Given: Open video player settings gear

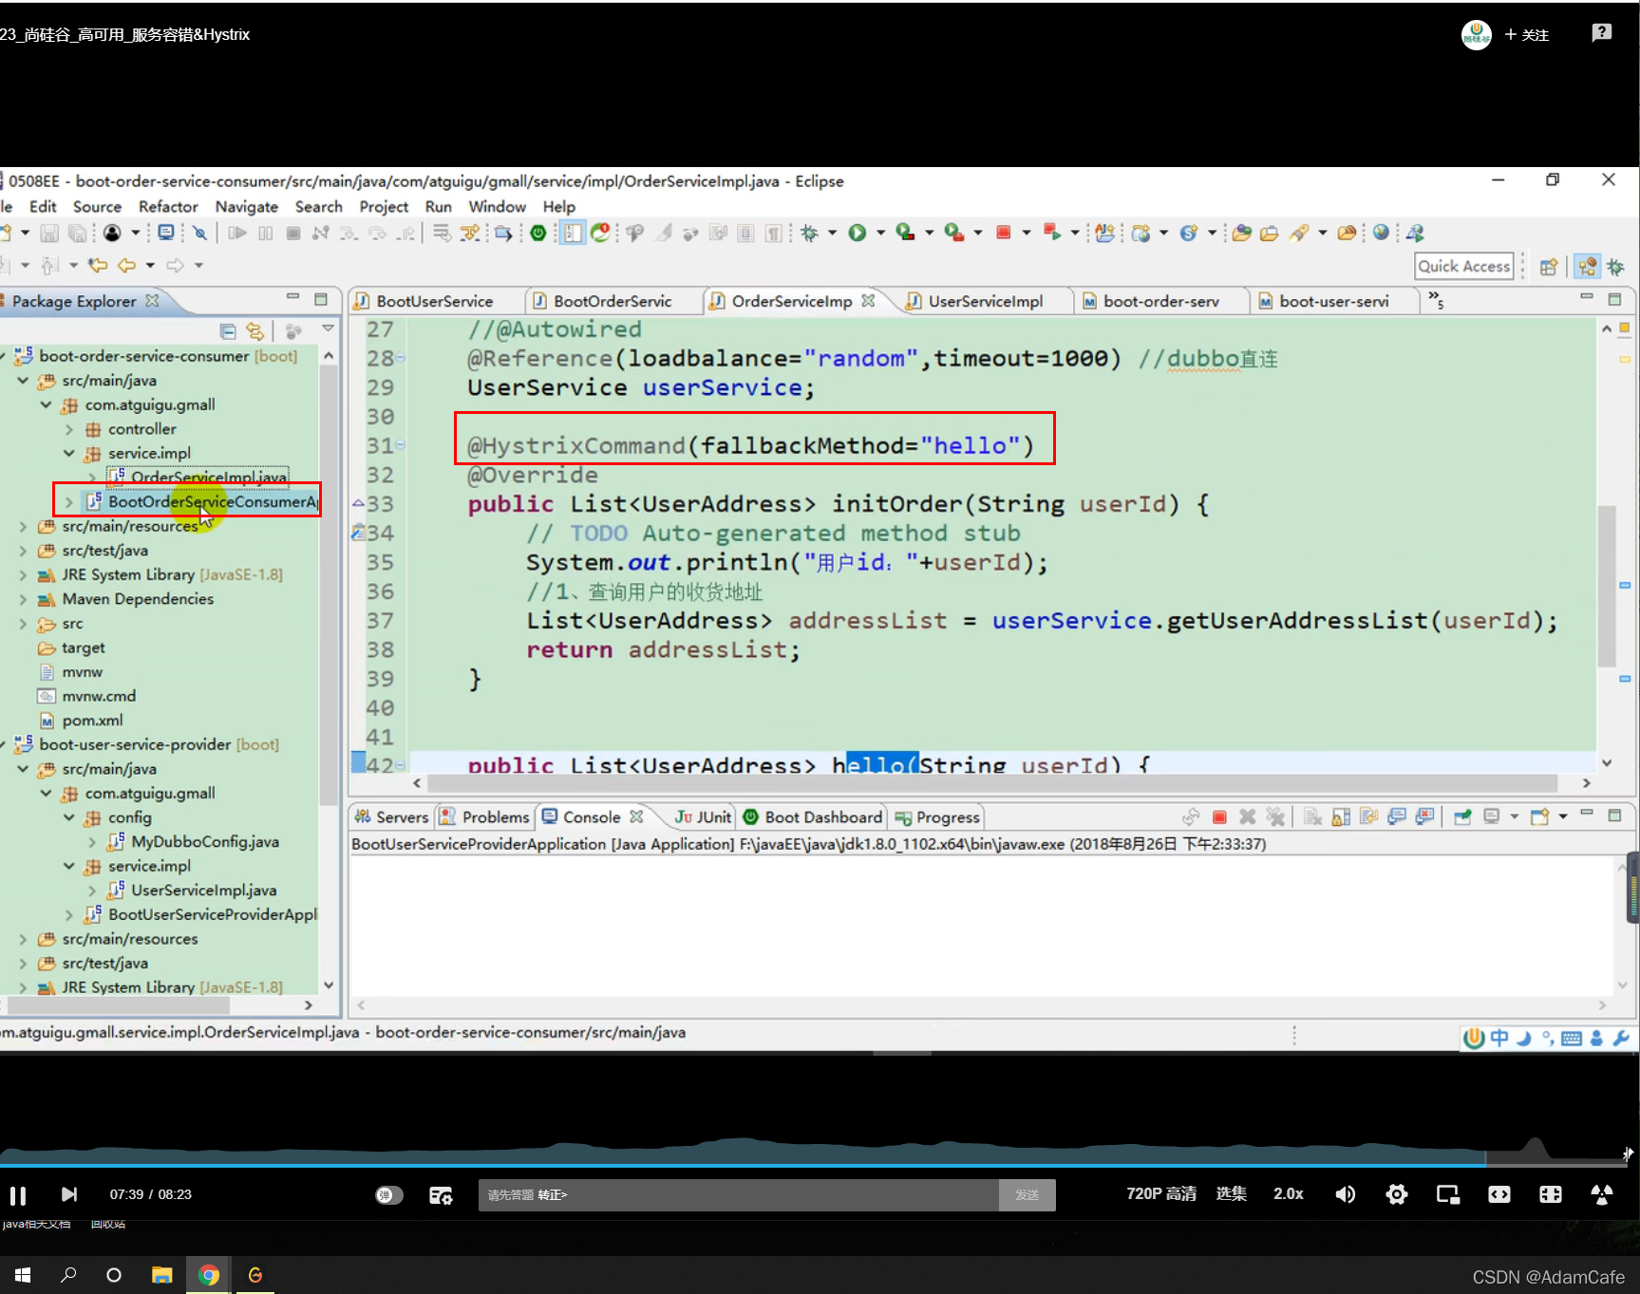Looking at the screenshot, I should pos(1397,1194).
